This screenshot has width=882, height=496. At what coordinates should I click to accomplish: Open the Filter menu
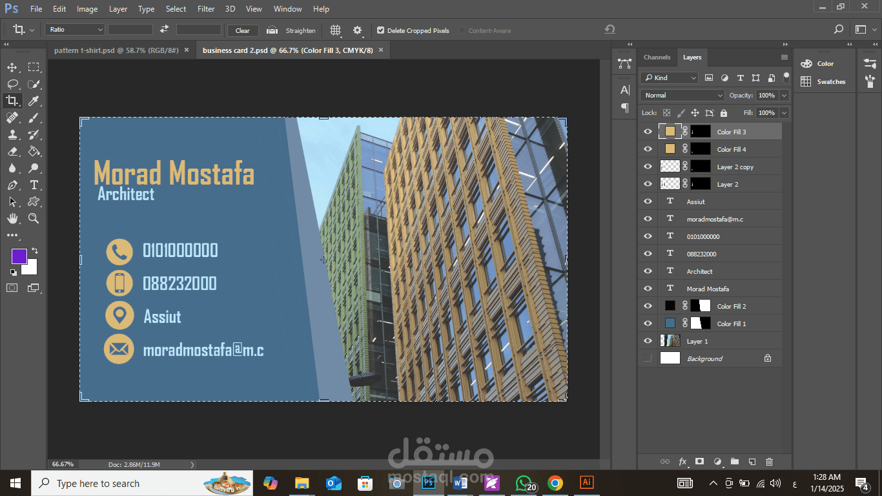coord(206,9)
